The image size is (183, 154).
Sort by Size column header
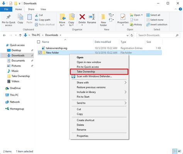(149, 42)
